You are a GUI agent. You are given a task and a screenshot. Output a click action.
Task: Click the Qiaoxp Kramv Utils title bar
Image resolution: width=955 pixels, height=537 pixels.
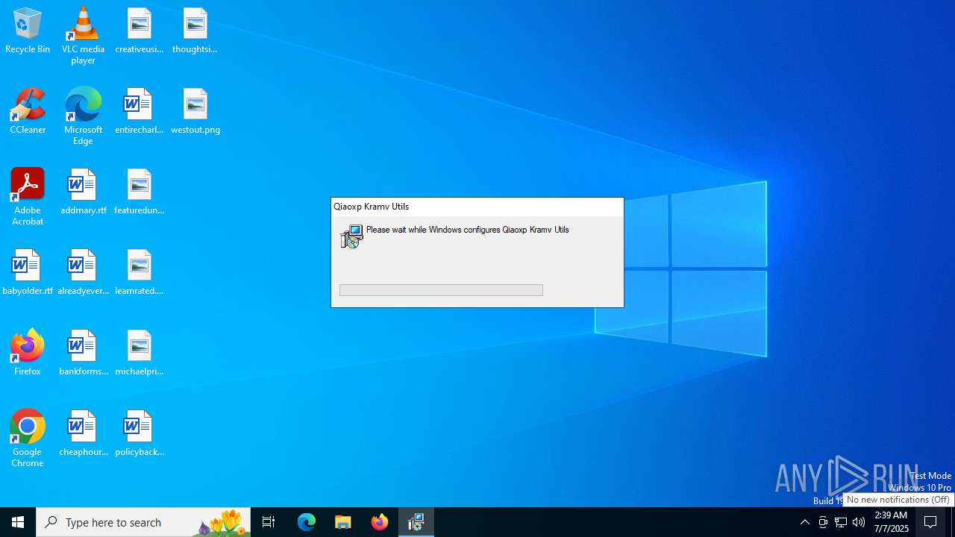(x=477, y=207)
